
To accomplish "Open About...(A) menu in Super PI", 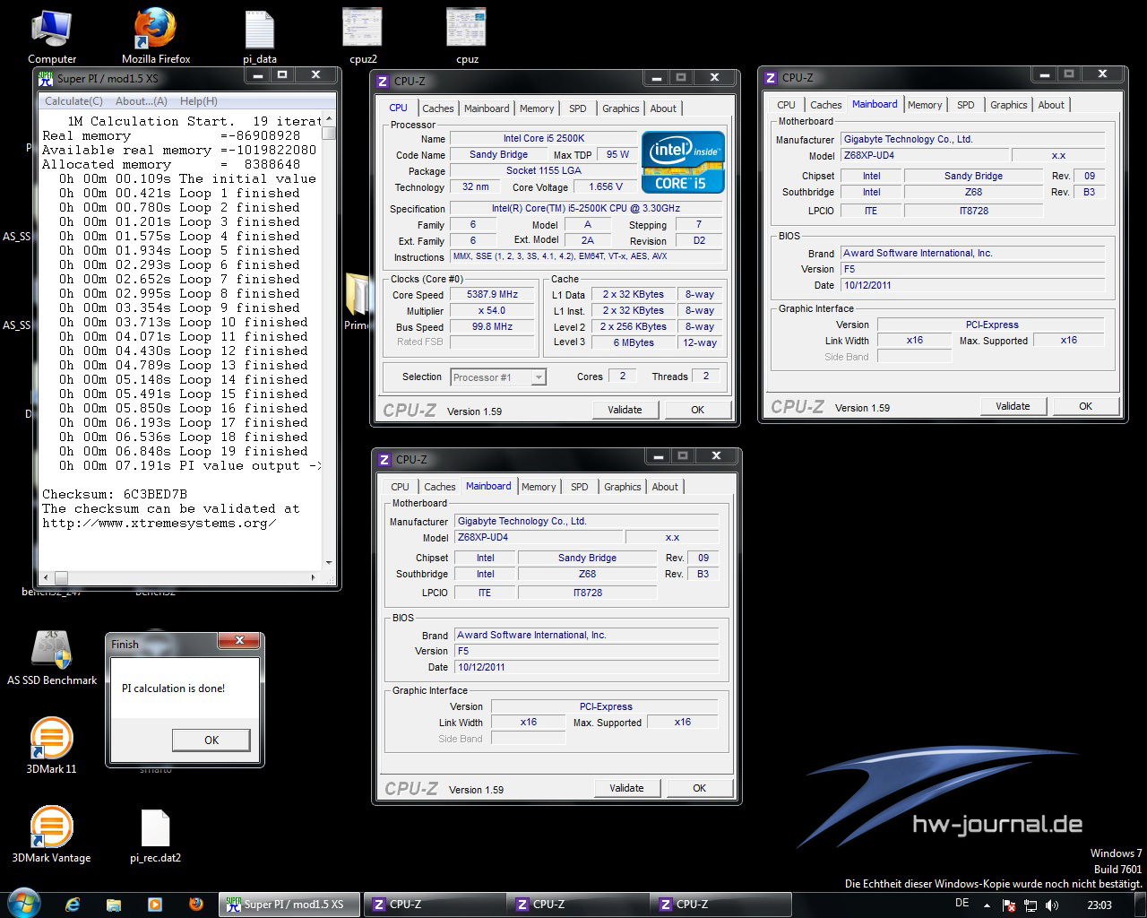I will pos(142,101).
